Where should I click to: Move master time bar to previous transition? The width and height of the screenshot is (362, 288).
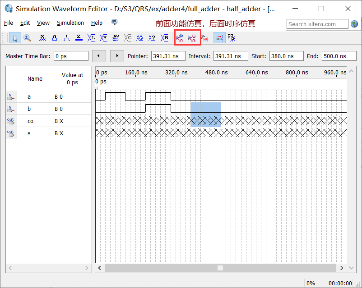pyautogui.click(x=99, y=56)
